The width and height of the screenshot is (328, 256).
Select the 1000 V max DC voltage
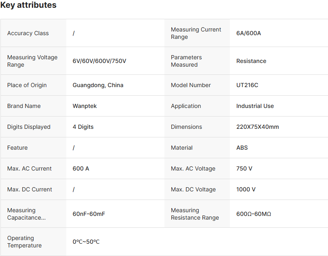point(246,189)
